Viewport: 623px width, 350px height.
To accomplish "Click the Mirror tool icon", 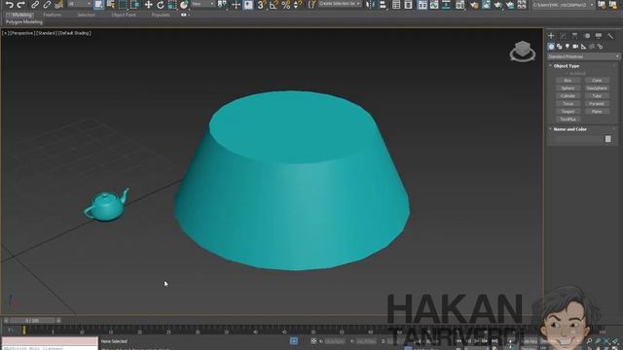I will [369, 4].
